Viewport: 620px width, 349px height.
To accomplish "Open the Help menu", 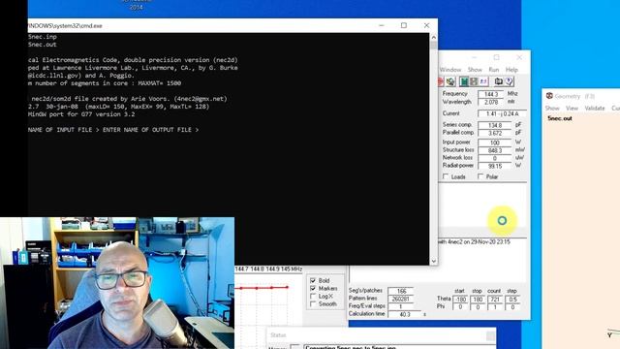I will [511, 70].
